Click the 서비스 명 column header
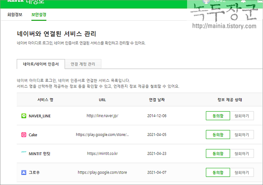Image resolution: width=263 pixels, height=185 pixels. coord(45,100)
